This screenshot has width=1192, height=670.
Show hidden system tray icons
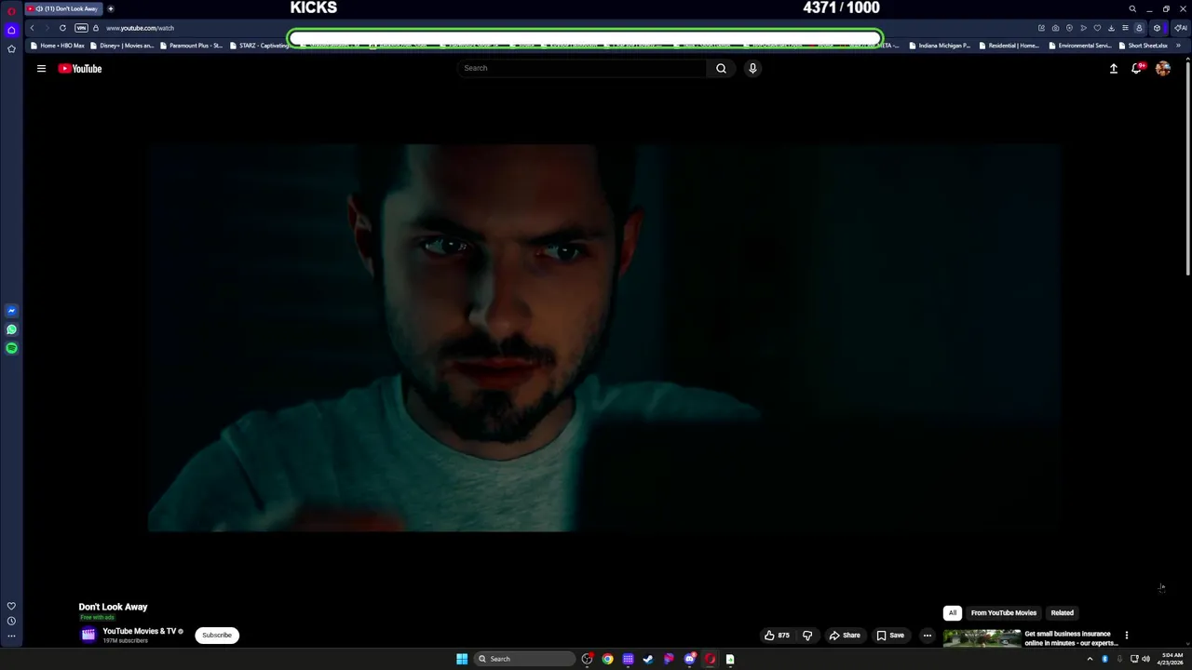point(1090,659)
